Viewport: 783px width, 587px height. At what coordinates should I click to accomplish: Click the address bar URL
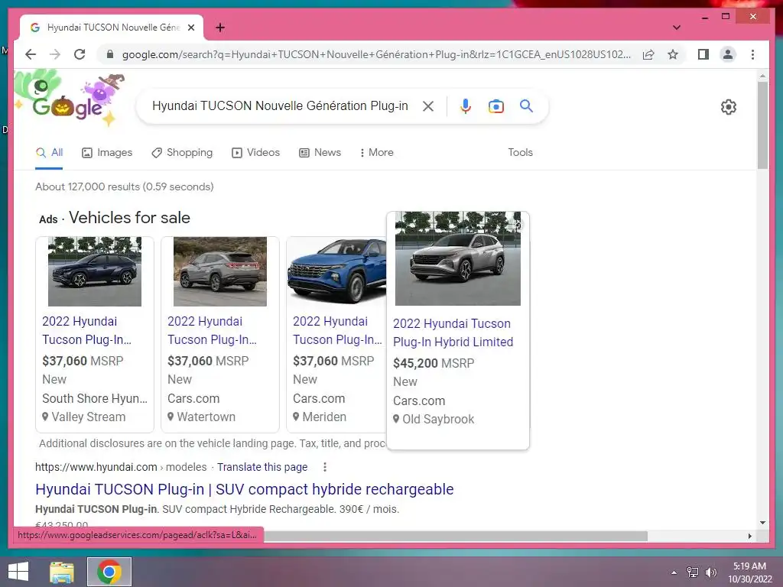point(376,54)
